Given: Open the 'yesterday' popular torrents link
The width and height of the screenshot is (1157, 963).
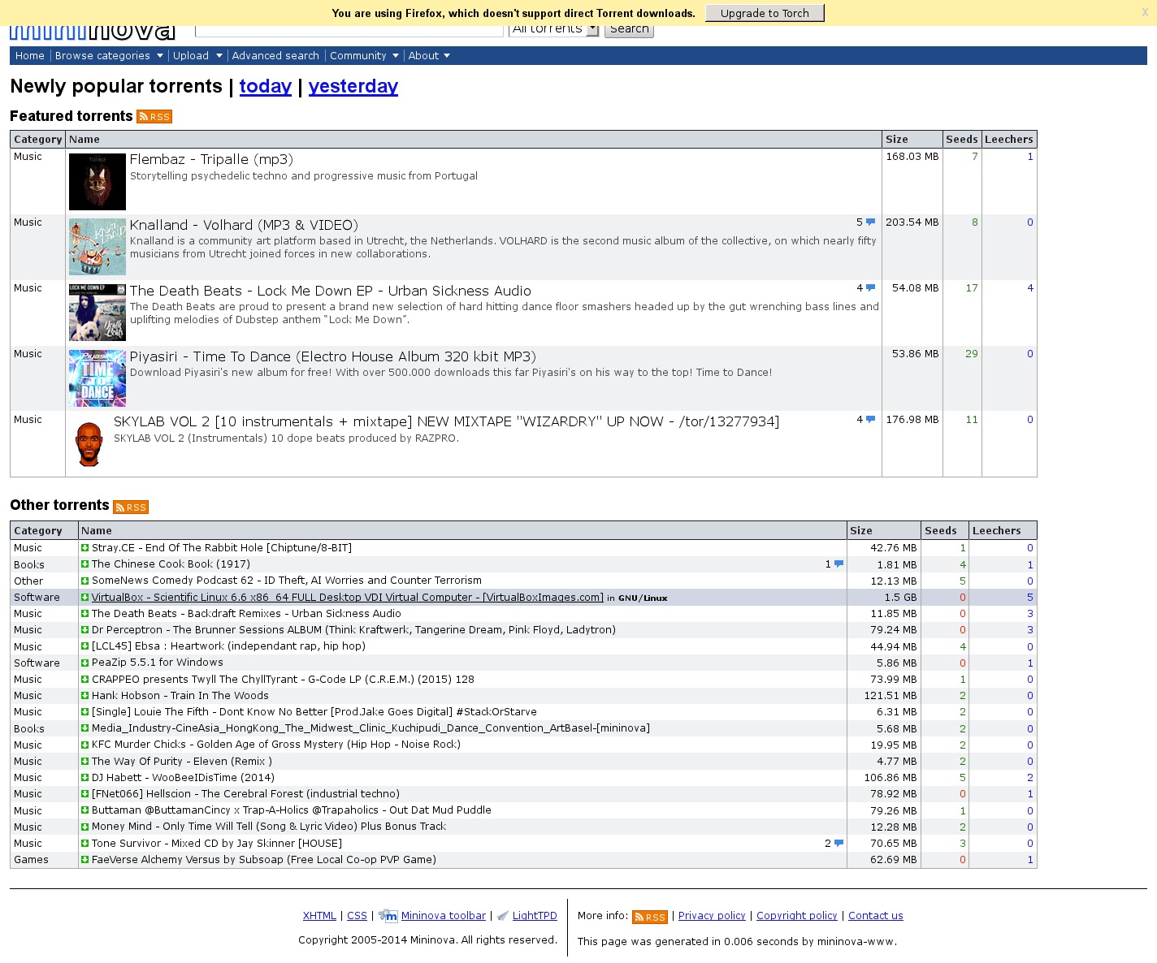Looking at the screenshot, I should coord(353,86).
